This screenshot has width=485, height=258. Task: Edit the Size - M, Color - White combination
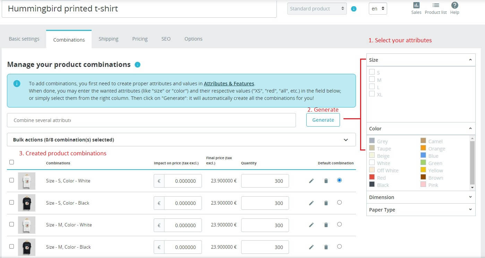pos(311,225)
